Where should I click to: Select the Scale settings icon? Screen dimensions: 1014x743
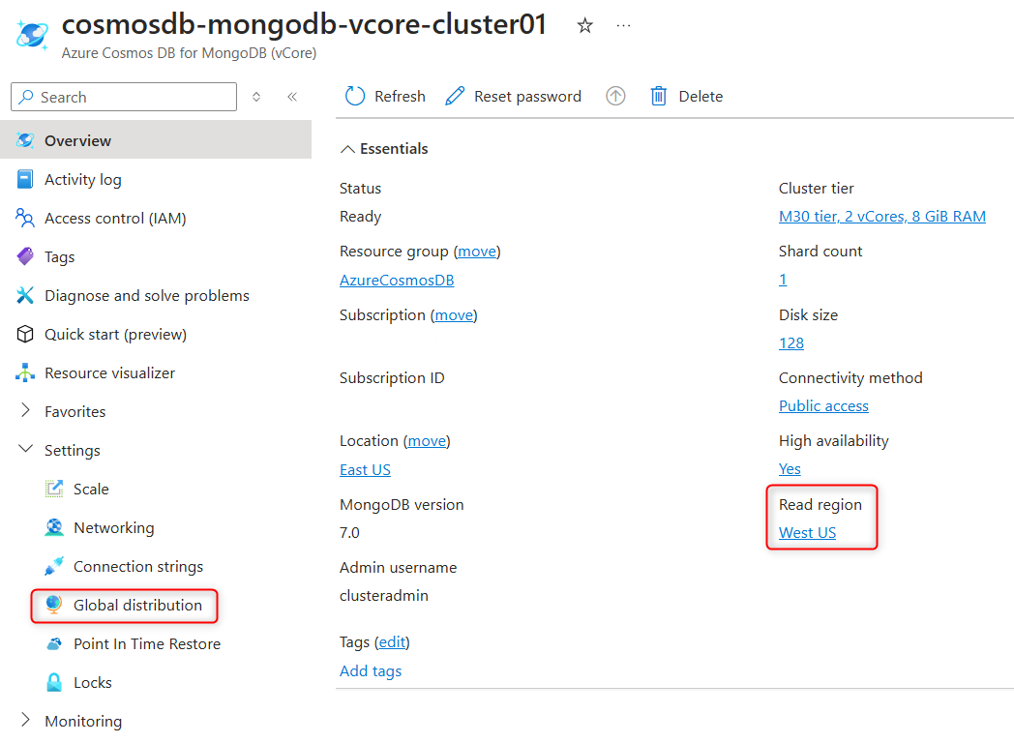54,489
